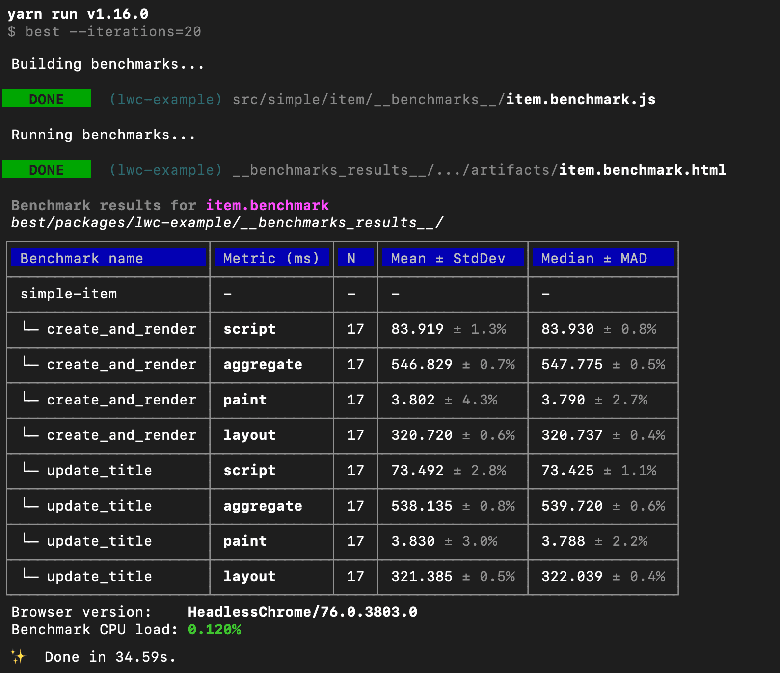The width and height of the screenshot is (780, 673).
Task: Click median value '539.720 ± 0.6%'
Action: click(x=603, y=506)
